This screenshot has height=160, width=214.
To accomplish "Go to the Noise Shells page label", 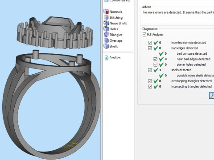I will (x=118, y=23).
